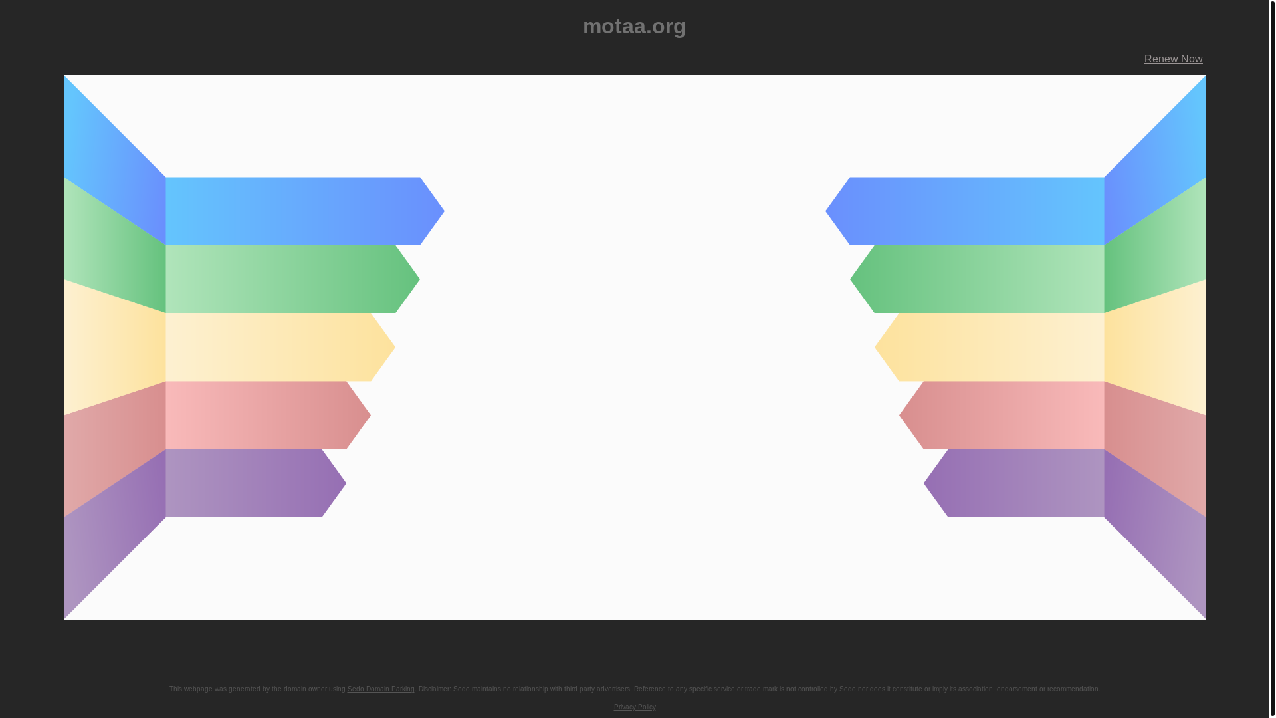Open the Privacy Policy link
The image size is (1276, 718).
(x=635, y=707)
